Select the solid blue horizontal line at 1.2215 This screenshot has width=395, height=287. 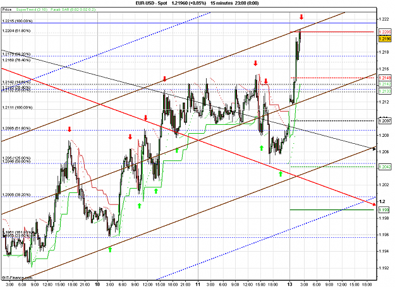[189, 23]
